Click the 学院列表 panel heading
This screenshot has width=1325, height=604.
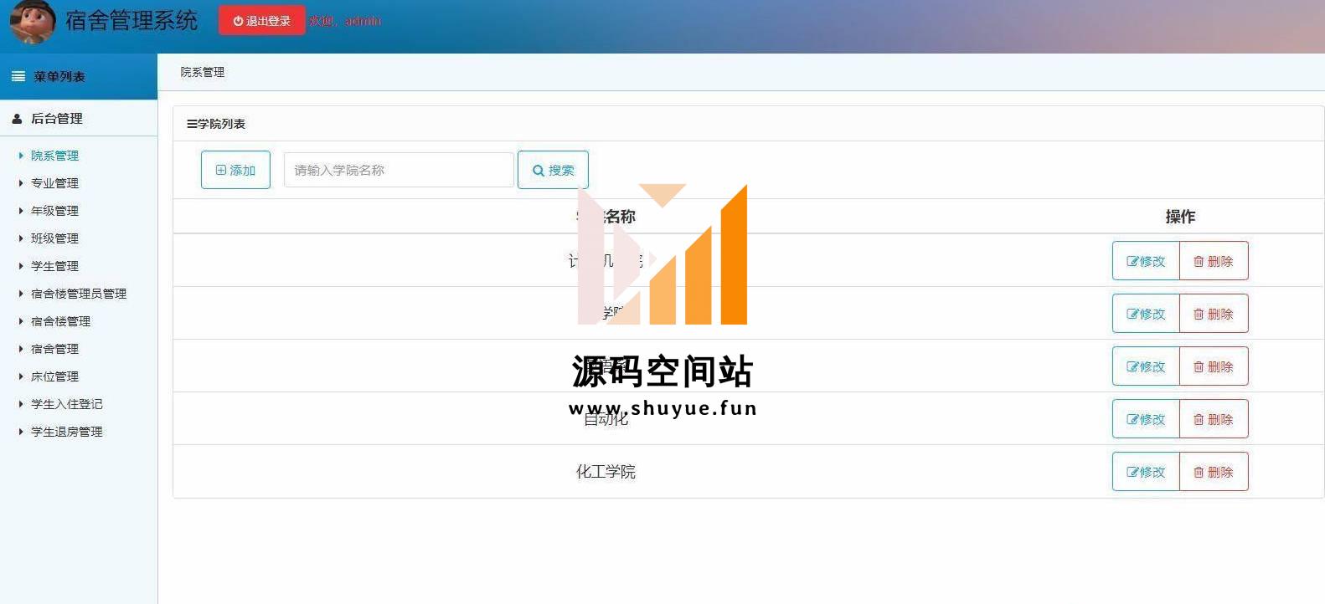pyautogui.click(x=216, y=124)
